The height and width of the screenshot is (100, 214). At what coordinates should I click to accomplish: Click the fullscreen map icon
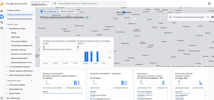coord(208,17)
